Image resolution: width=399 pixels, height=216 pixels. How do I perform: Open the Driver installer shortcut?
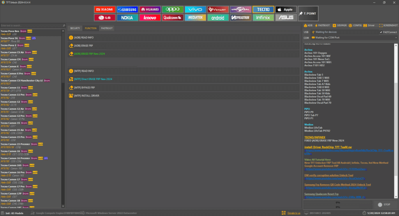(x=369, y=25)
